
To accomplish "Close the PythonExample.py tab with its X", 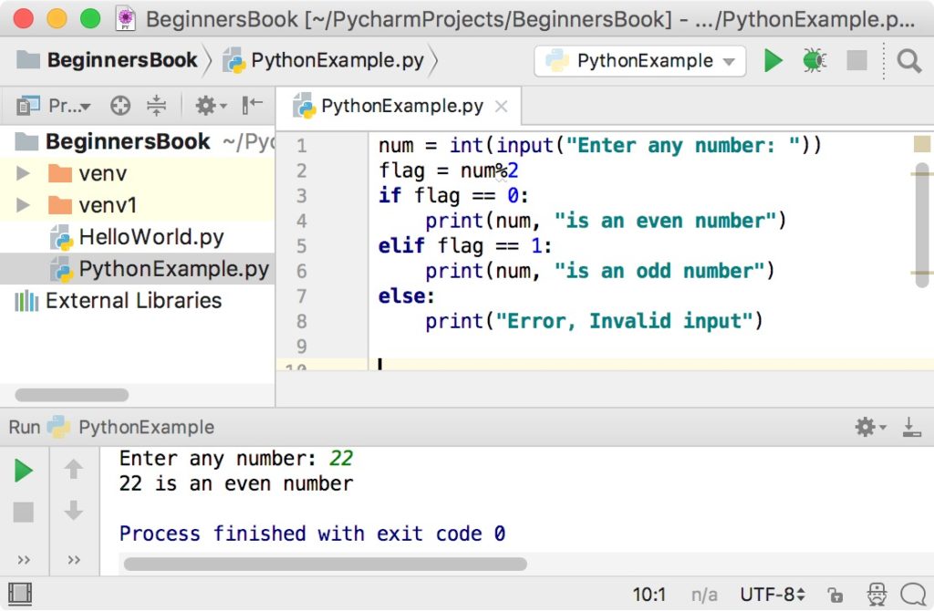I will [x=501, y=106].
